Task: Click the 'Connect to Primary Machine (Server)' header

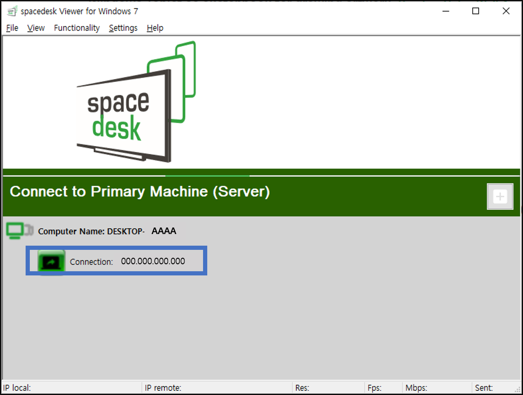Action: click(x=140, y=192)
